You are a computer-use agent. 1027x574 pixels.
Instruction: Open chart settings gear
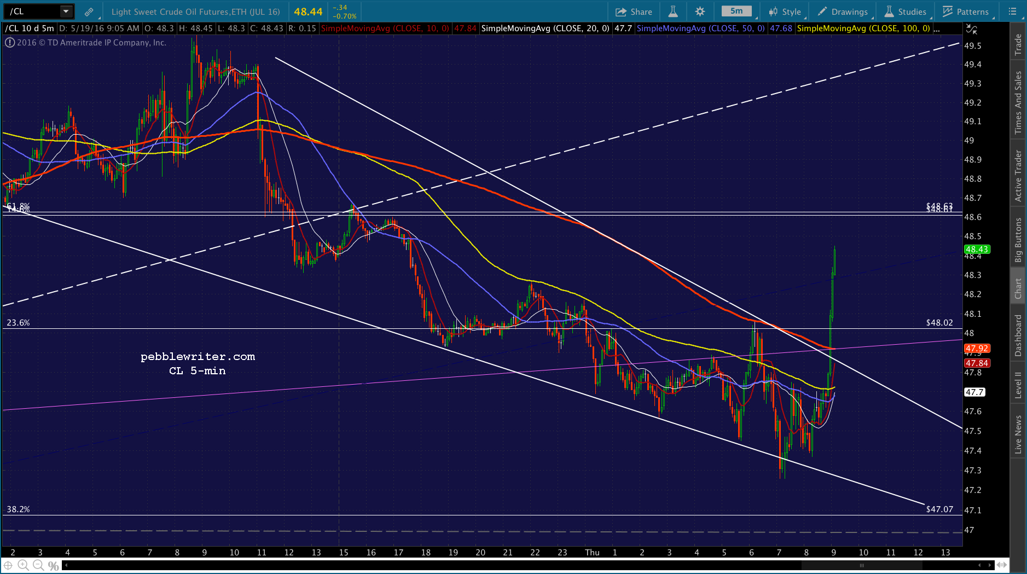(700, 11)
